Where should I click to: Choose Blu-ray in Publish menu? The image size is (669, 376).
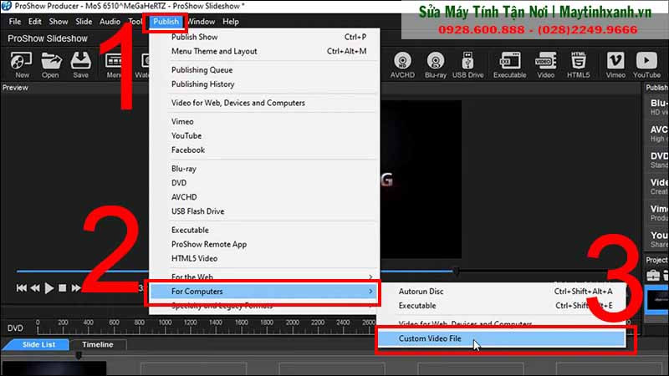[x=264, y=169]
